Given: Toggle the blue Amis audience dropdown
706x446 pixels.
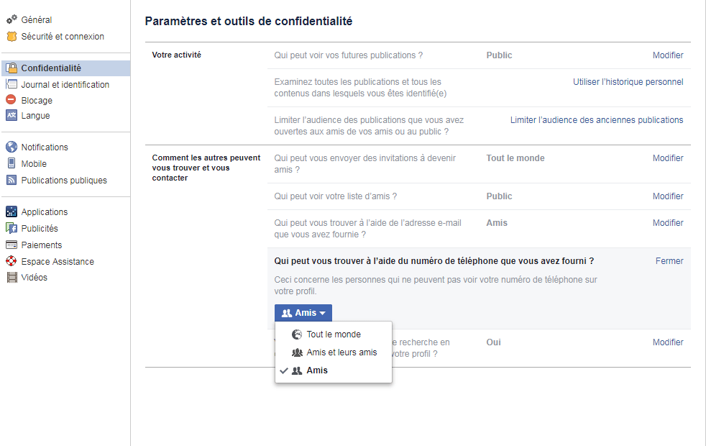Looking at the screenshot, I should pos(303,313).
